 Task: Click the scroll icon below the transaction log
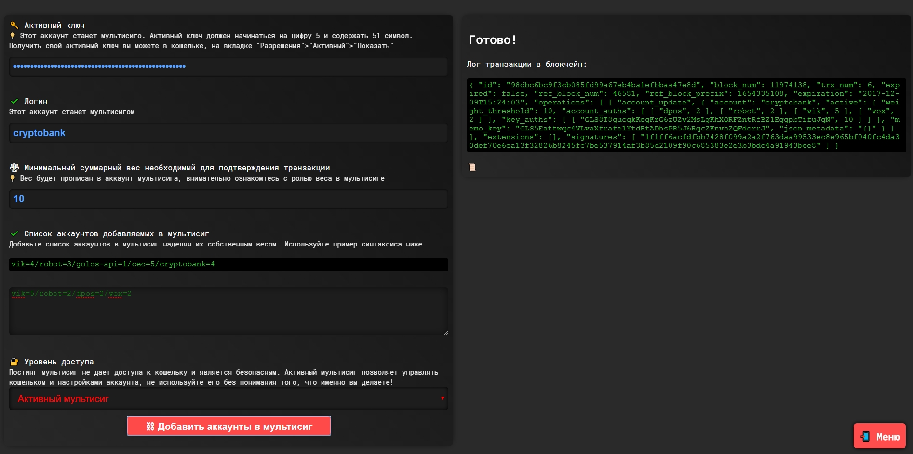pyautogui.click(x=472, y=167)
